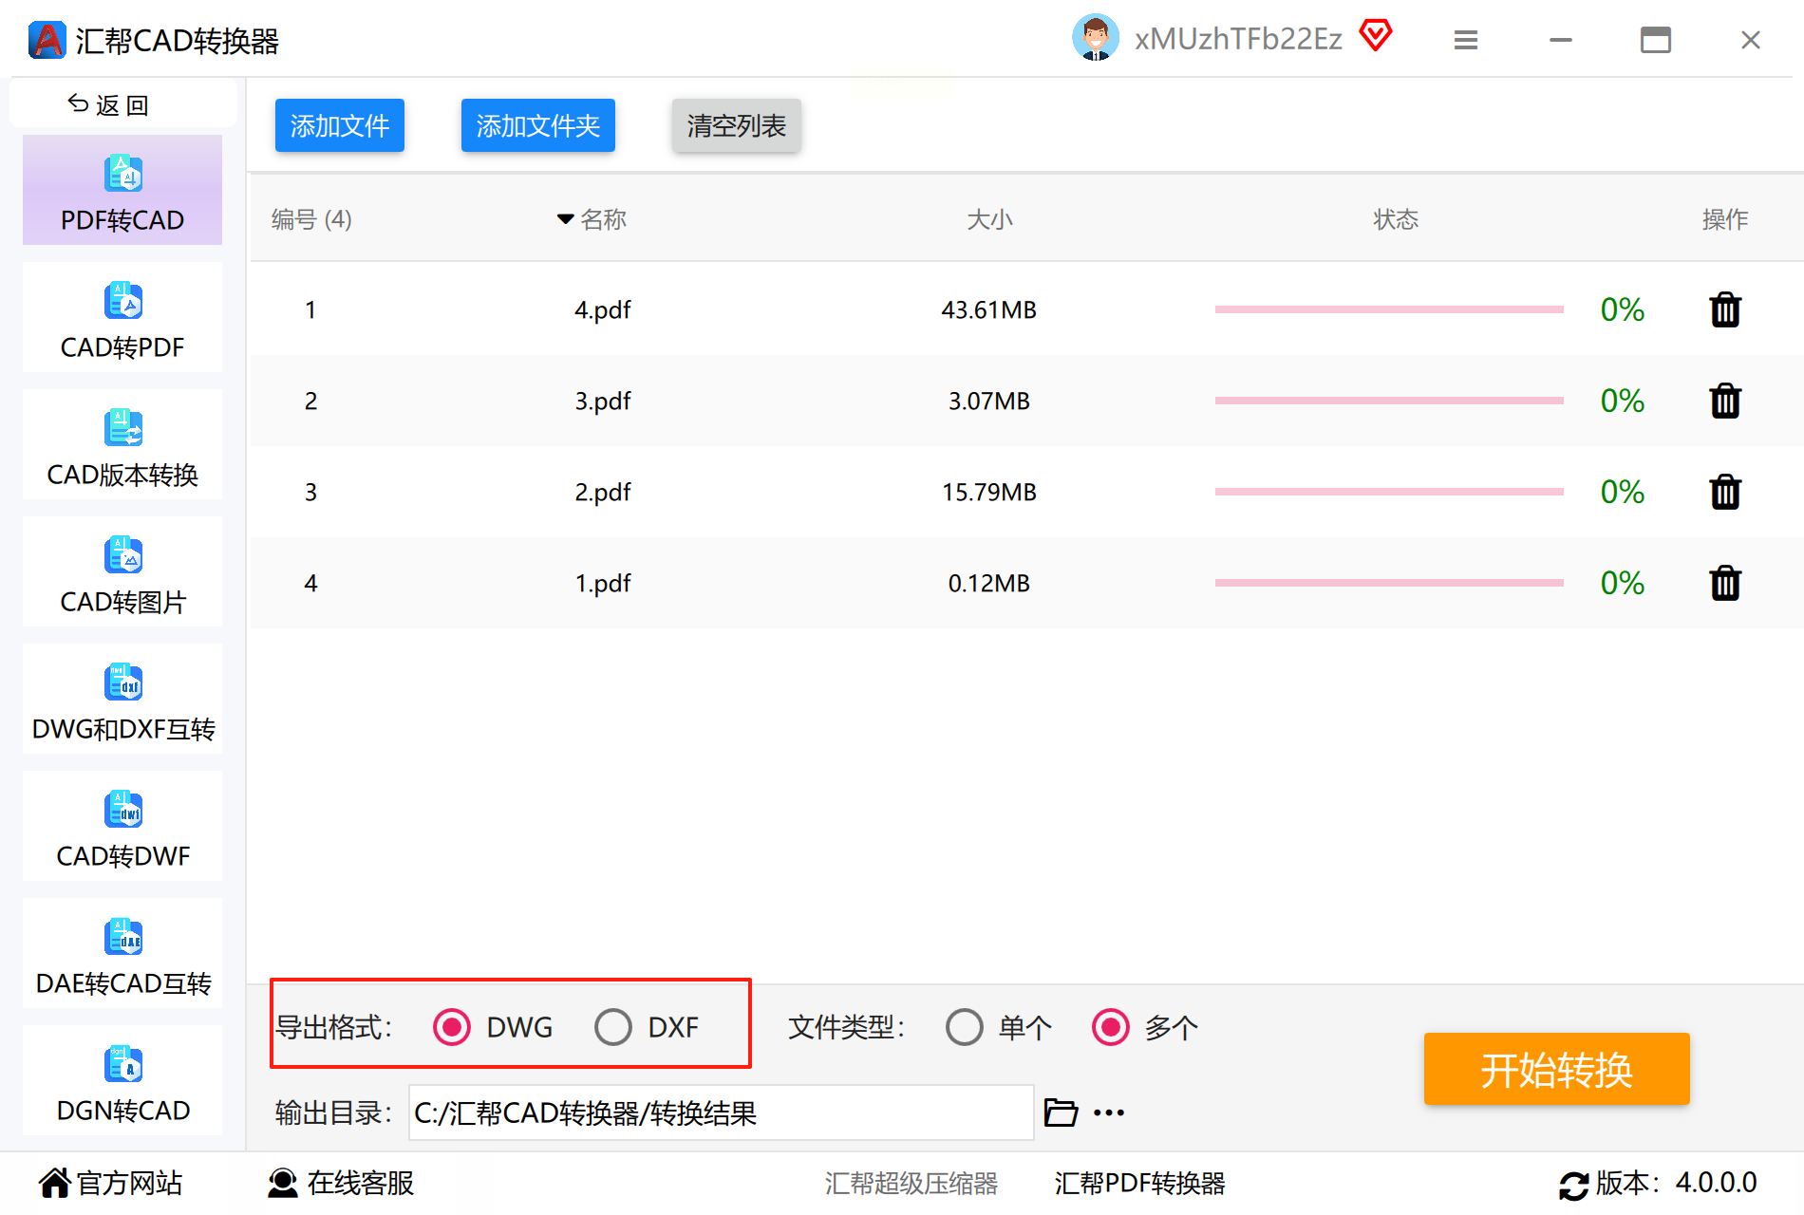The image size is (1804, 1215).
Task: Open the output folder via folder icon
Action: tap(1061, 1112)
